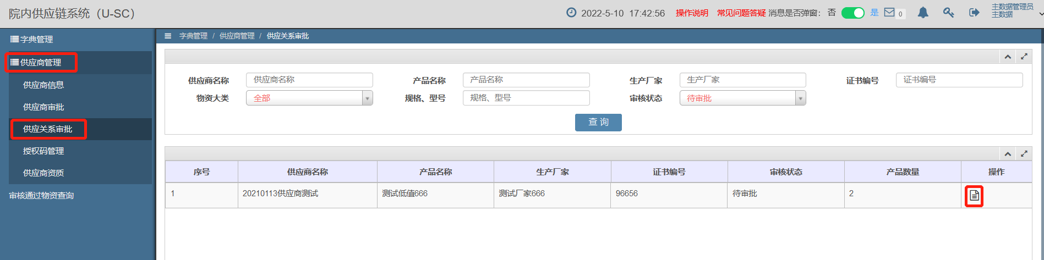Open 供应商资质 menu item
The image size is (1044, 260).
coord(43,173)
